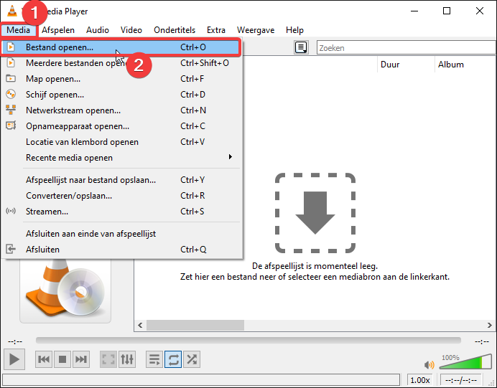The image size is (497, 388).
Task: Click the Stop playback button
Action: pos(62,359)
